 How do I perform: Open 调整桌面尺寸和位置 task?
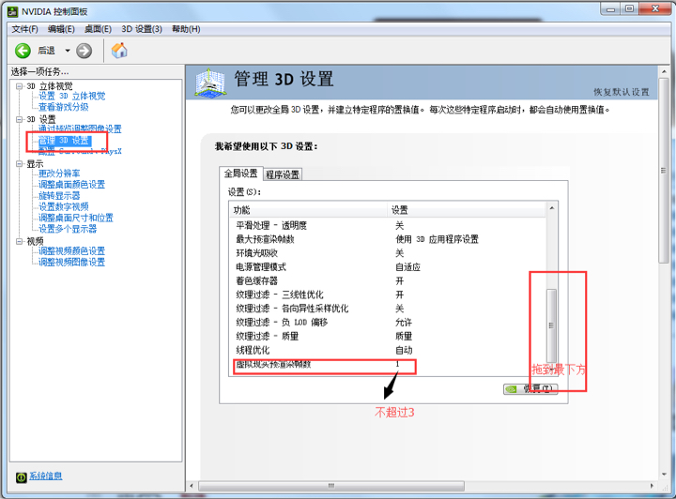tap(76, 218)
